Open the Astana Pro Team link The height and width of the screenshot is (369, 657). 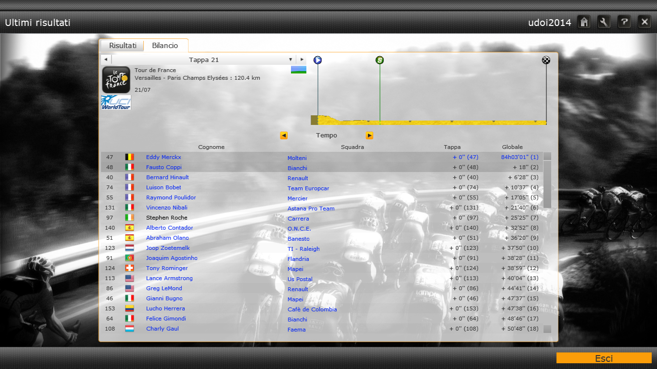coord(311,209)
